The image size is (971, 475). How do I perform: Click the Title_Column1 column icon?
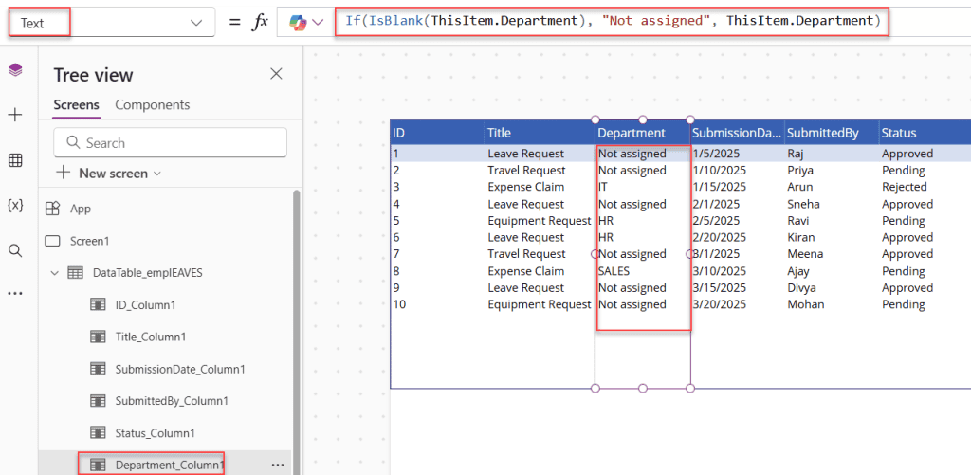point(98,337)
